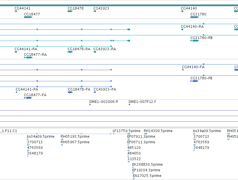Click the CG31780-PB protein glyph

[194, 81]
